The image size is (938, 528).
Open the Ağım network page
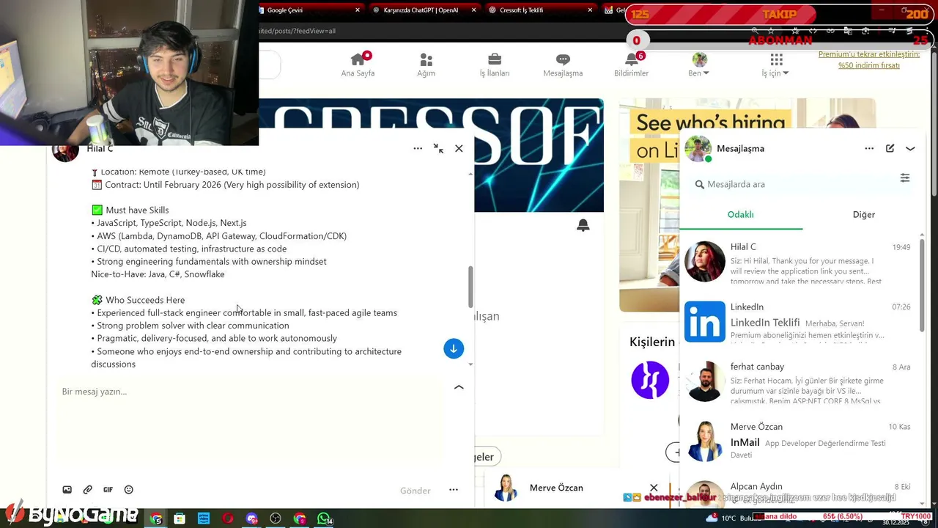coord(426,65)
